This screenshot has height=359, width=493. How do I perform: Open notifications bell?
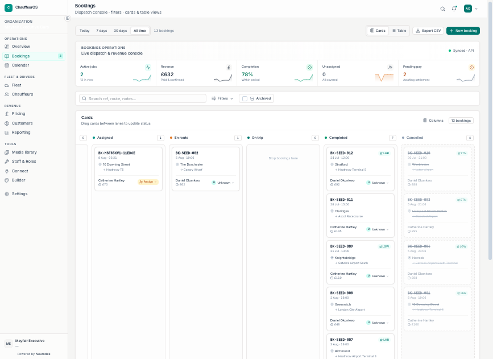click(454, 9)
